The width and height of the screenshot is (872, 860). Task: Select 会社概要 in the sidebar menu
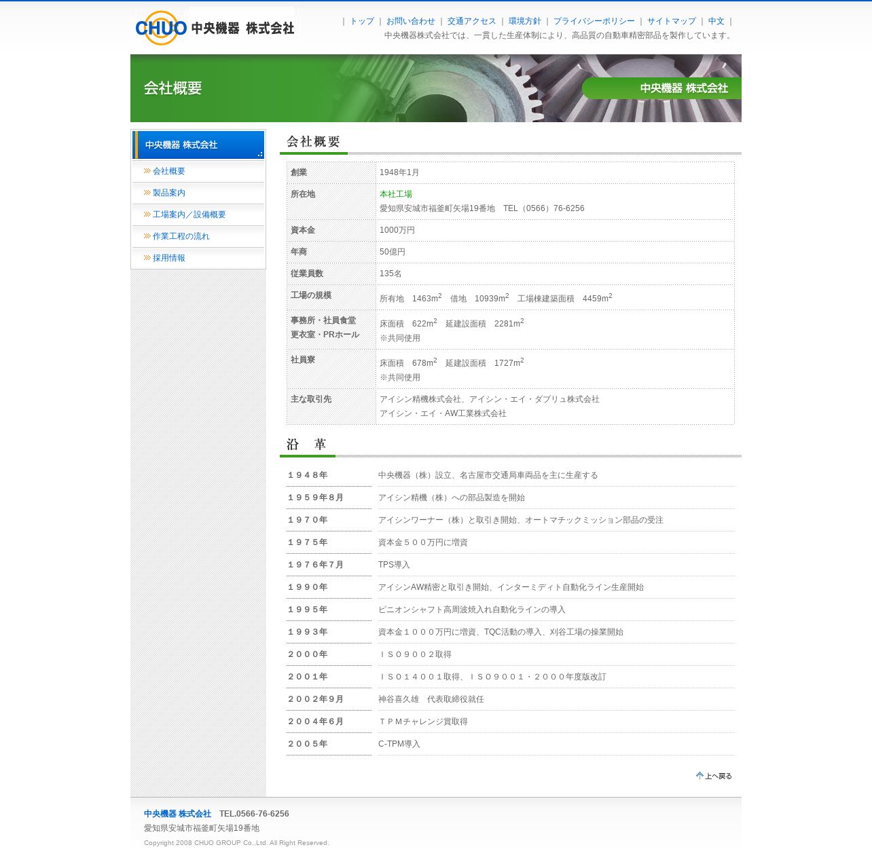168,171
